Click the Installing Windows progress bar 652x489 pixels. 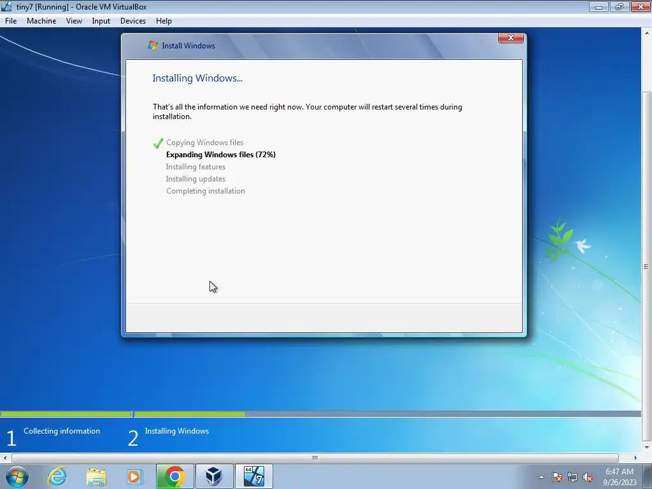387,414
